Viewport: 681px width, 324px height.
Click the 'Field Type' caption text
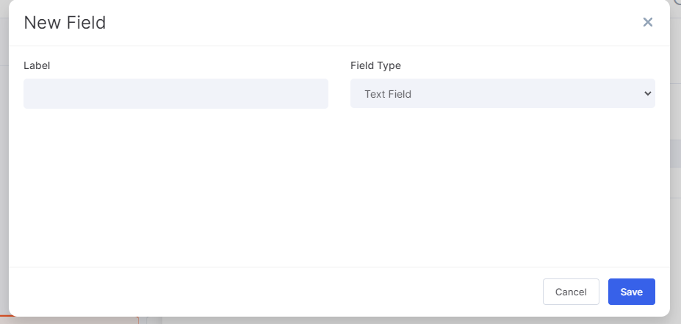click(375, 65)
